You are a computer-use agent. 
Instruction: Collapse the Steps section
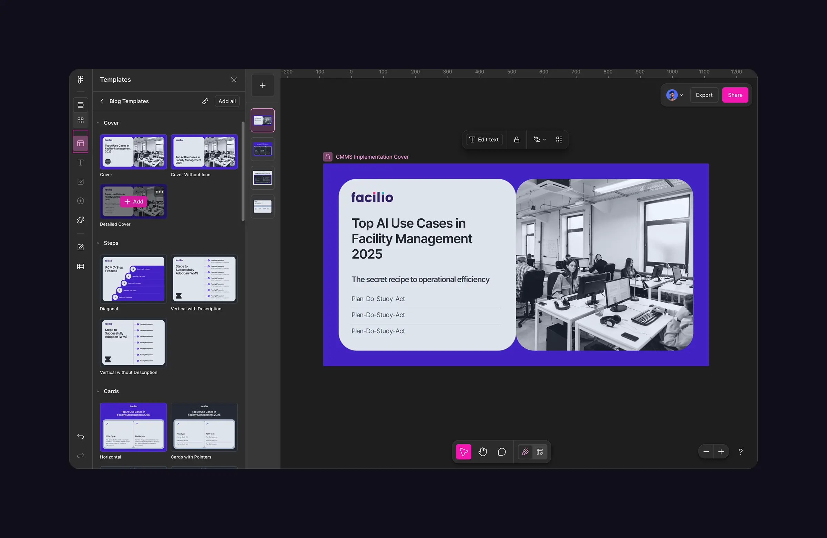(98, 243)
